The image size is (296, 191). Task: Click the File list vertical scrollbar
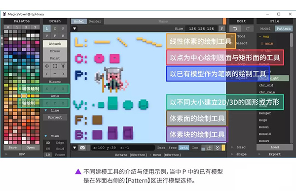tap(291, 40)
